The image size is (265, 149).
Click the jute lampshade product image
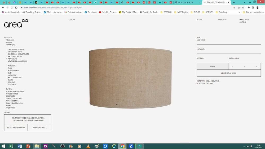click(x=130, y=78)
